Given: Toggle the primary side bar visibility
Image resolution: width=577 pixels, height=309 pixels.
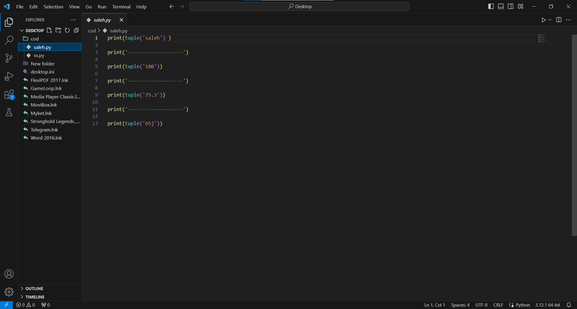Looking at the screenshot, I should coord(491,6).
